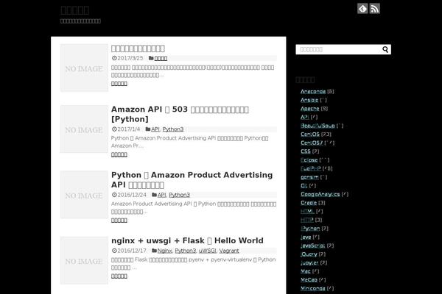The image size is (442, 294).
Task: Open the Git category in sidebar
Action: (304, 185)
